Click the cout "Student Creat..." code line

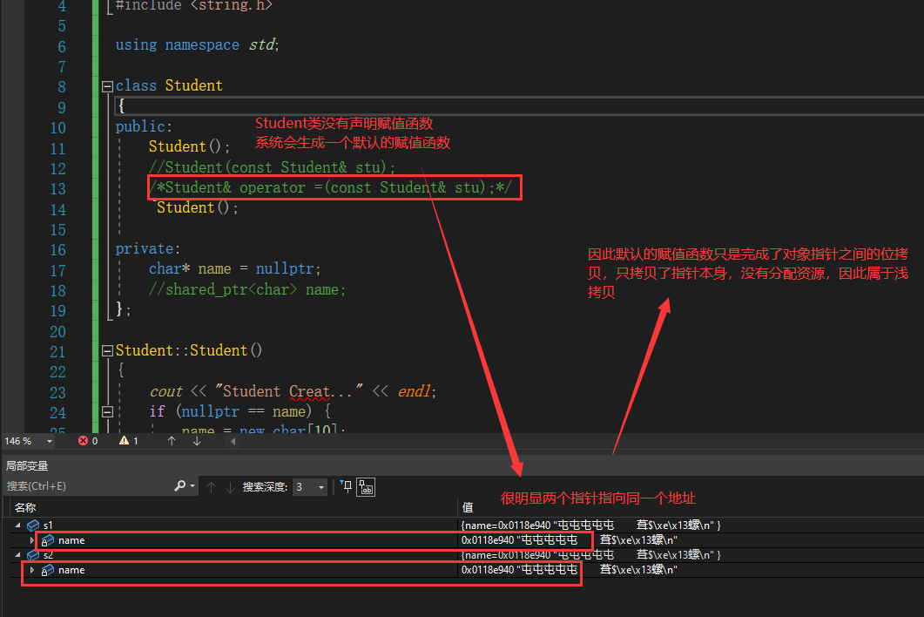coord(293,391)
